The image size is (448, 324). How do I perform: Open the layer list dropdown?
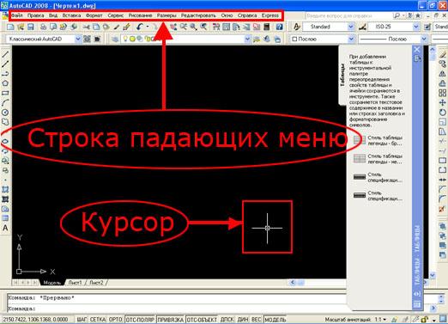click(x=247, y=39)
